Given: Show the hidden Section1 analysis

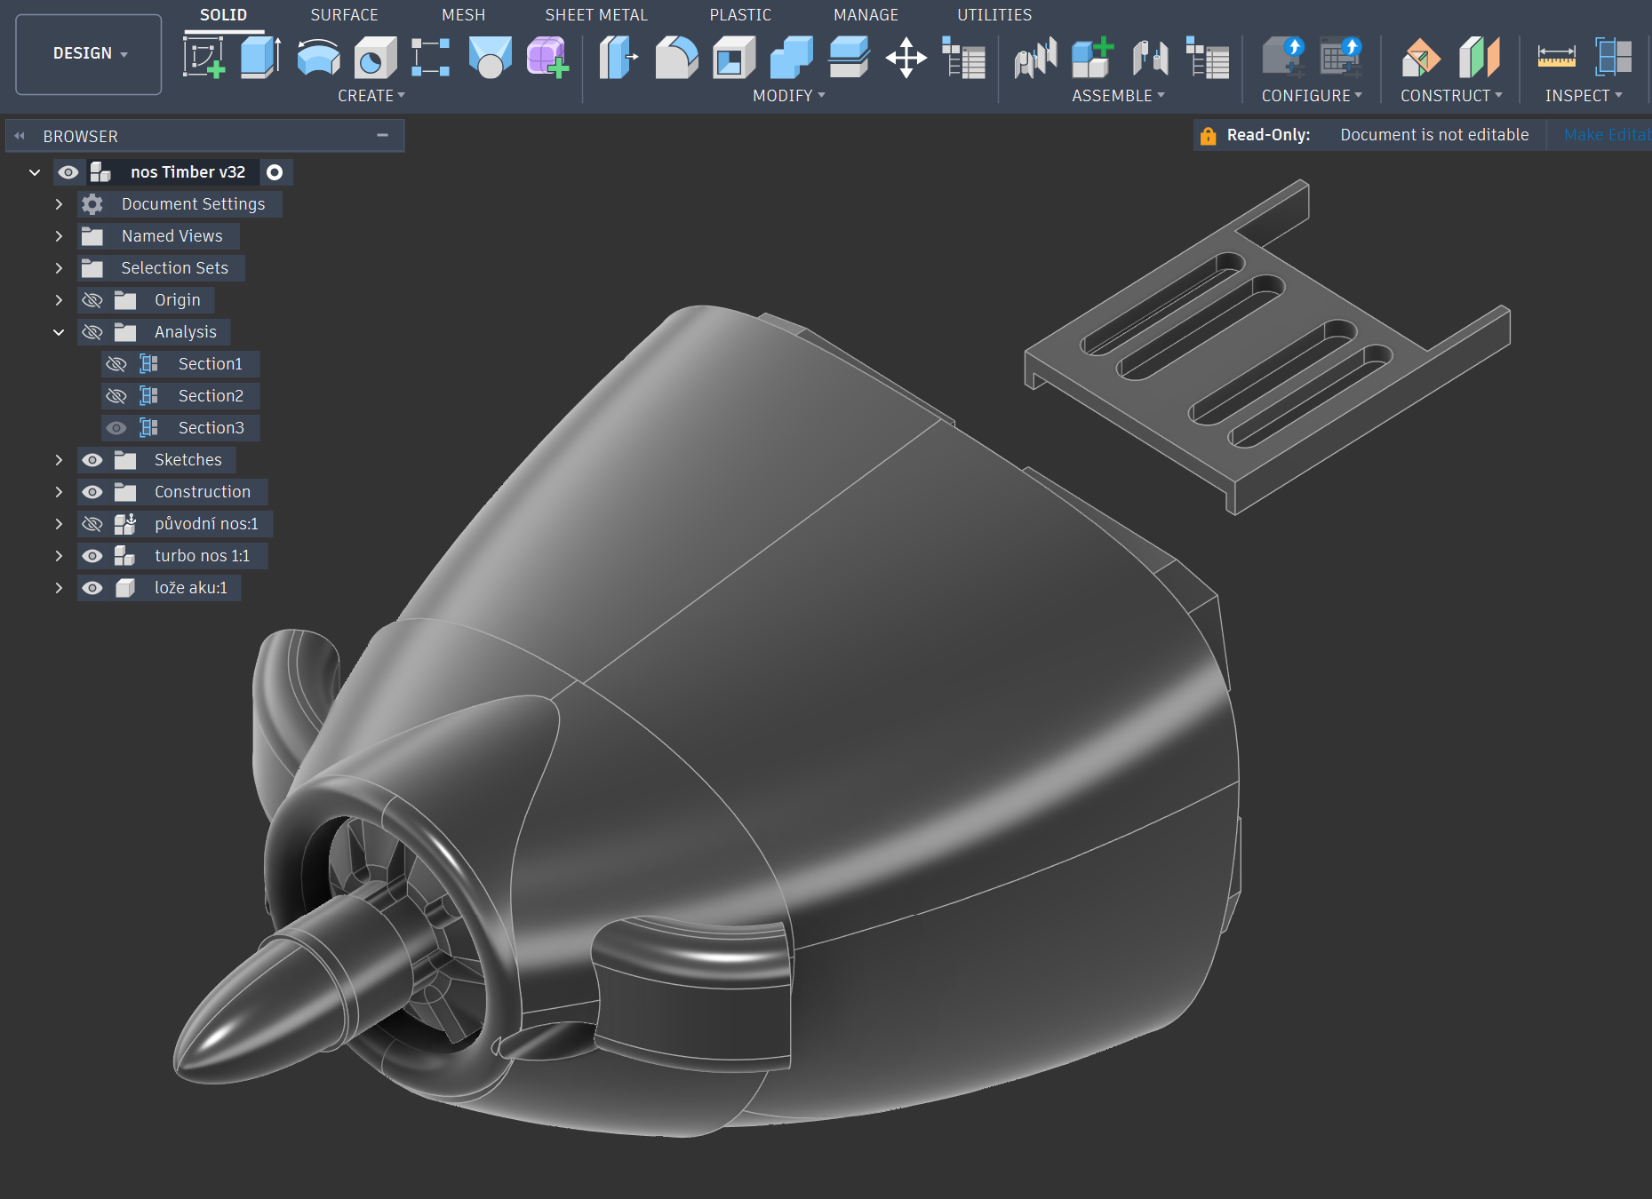Looking at the screenshot, I should click(116, 364).
